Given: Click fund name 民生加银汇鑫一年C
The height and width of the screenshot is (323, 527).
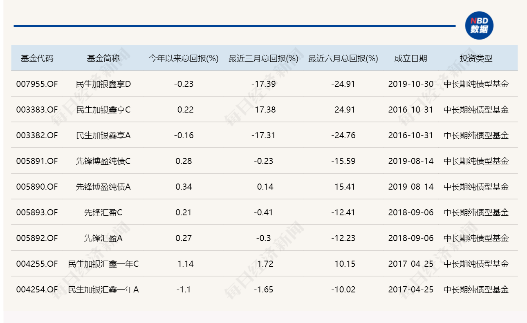Looking at the screenshot, I should [x=103, y=264].
